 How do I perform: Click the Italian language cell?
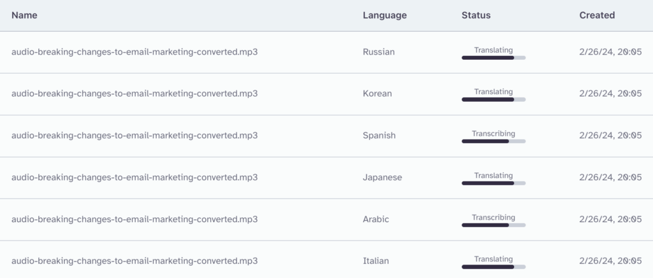[x=376, y=261]
